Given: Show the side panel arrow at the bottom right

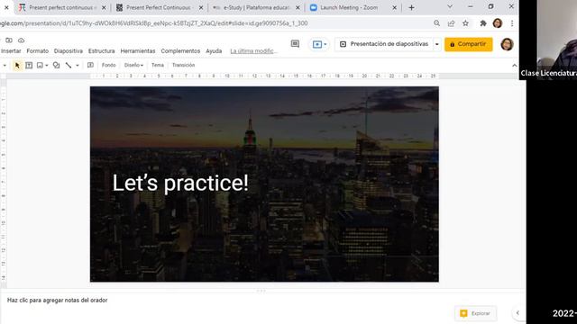Looking at the screenshot, I should click(517, 313).
